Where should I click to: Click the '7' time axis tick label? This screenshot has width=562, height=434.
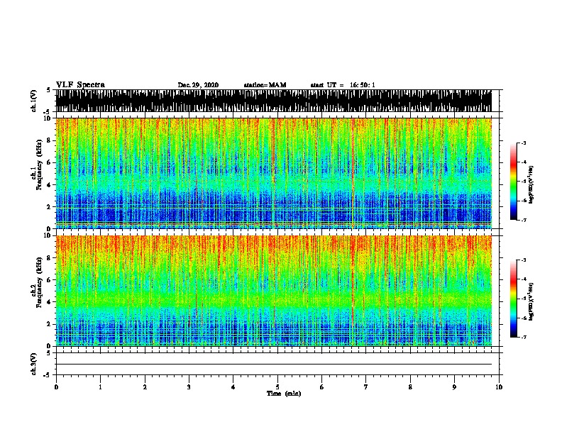[x=366, y=387]
